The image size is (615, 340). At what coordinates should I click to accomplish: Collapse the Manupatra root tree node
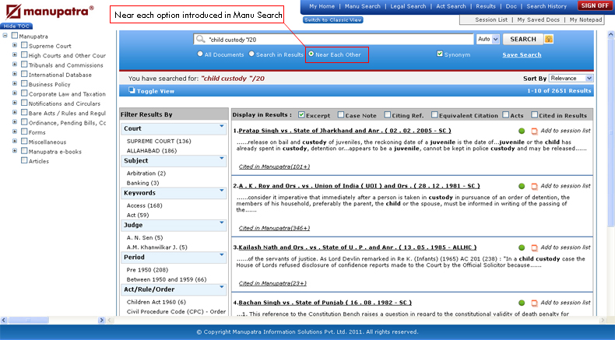tap(5, 35)
